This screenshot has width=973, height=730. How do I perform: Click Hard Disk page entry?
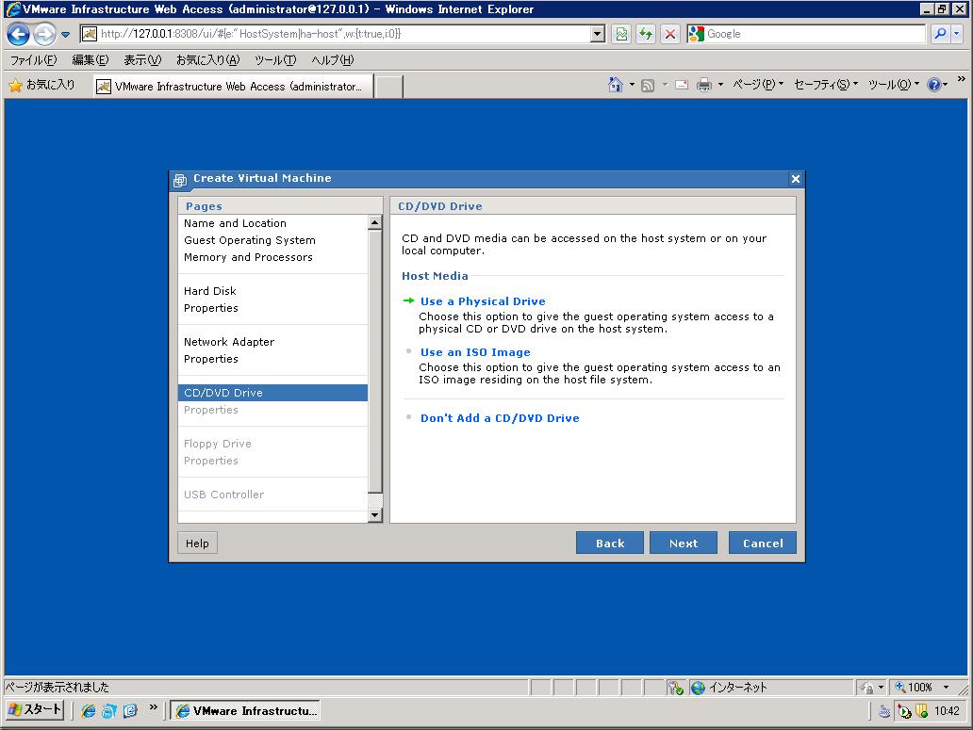tap(209, 291)
